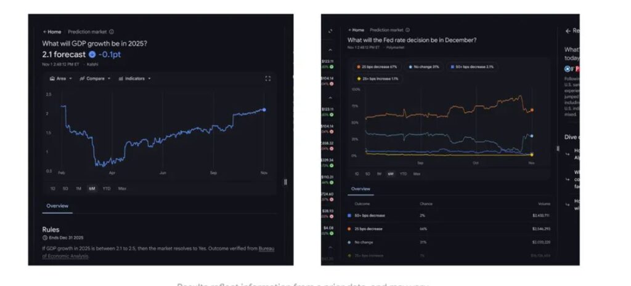Enter fullscreen on GDP growth chart
This screenshot has height=286, width=631.
point(267,79)
